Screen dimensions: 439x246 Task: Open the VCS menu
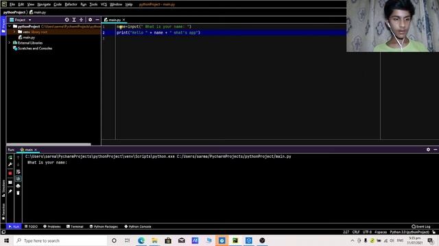click(104, 5)
